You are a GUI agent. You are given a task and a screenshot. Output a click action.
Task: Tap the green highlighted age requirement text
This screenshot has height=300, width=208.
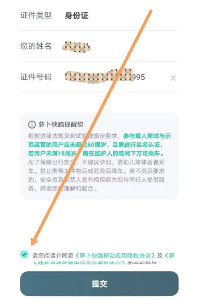pyautogui.click(x=99, y=145)
